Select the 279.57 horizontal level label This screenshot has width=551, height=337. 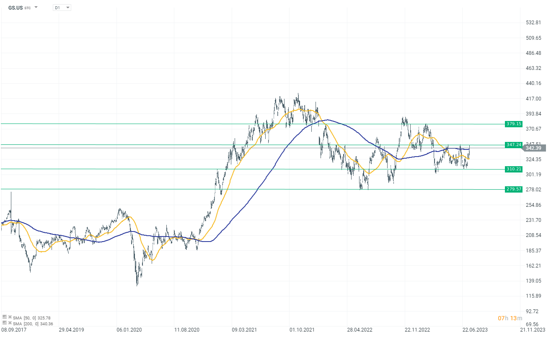coord(513,189)
